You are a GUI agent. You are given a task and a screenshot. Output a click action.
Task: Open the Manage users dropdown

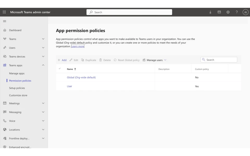[154, 60]
